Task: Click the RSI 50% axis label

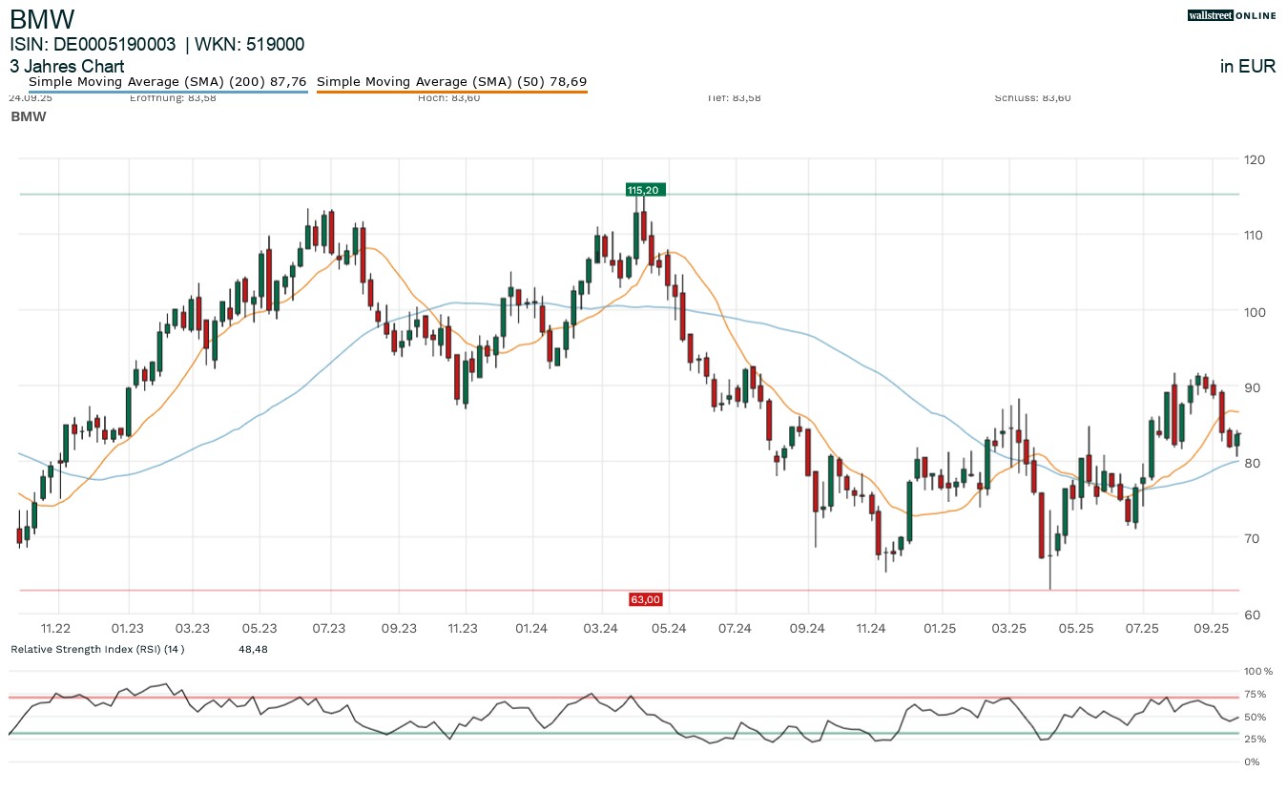Action: 1256,717
